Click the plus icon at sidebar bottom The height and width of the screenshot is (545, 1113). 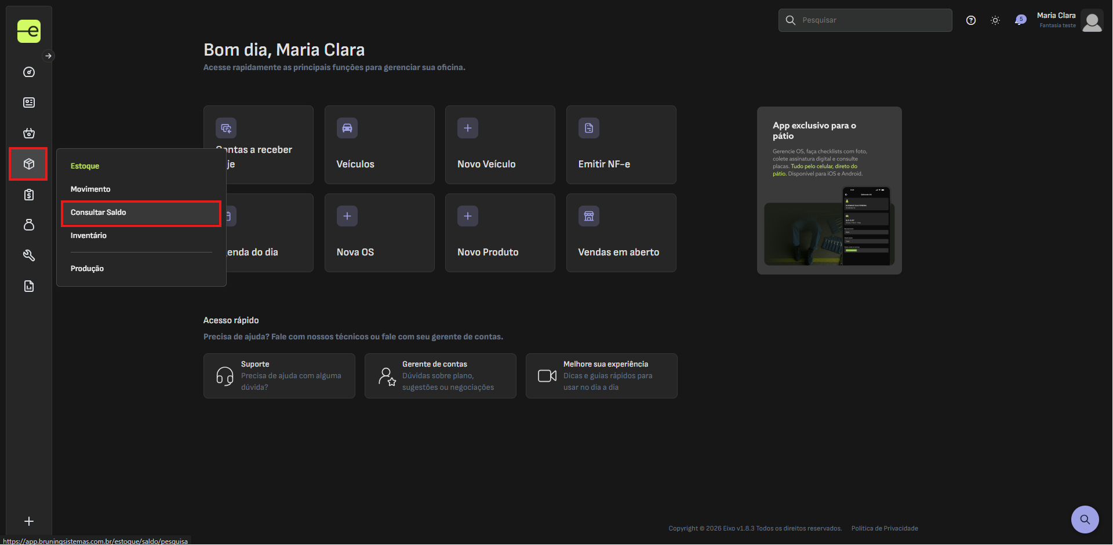29,521
